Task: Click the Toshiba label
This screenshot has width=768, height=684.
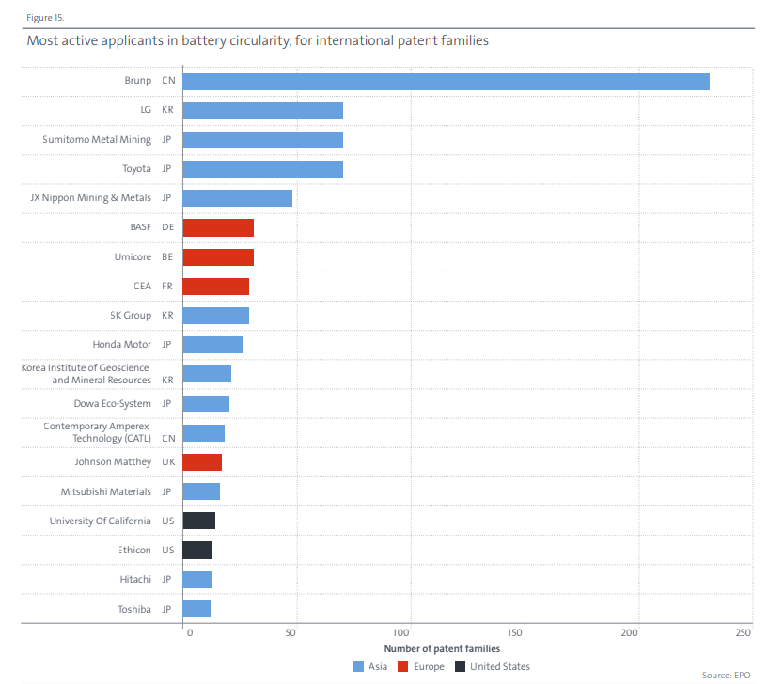Action: [x=134, y=609]
